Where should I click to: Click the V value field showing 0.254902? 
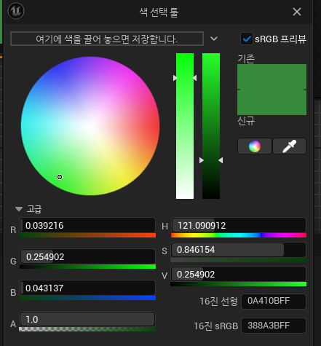239,275
